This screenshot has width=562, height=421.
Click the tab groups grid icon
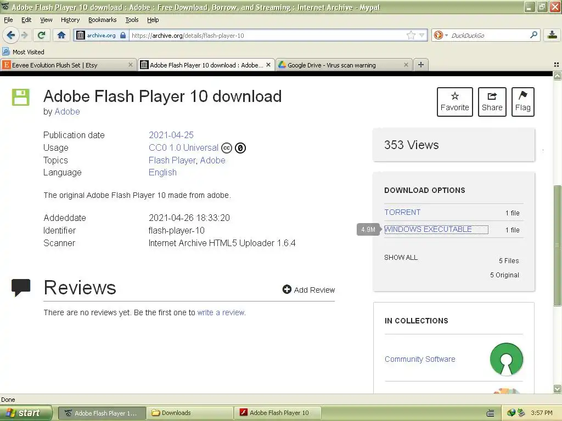(557, 65)
